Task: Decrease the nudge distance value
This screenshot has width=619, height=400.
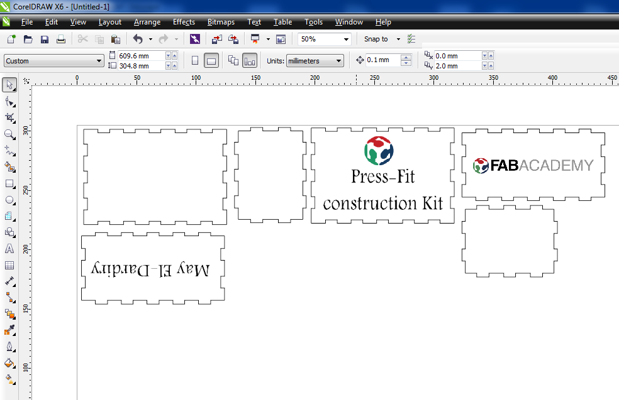Action: (x=406, y=63)
